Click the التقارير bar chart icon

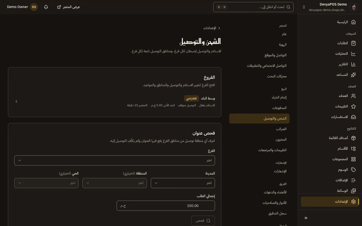point(353,64)
